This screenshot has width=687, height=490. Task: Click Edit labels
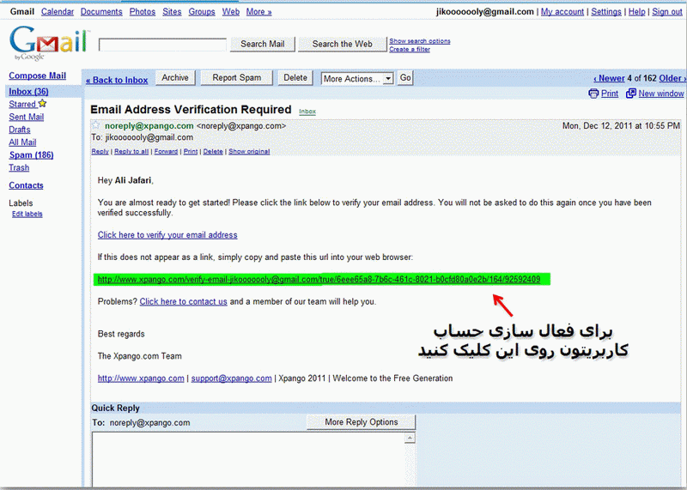tap(27, 214)
